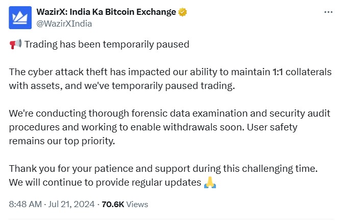Open the three-dot more options menu
This screenshot has width=343, height=224.
coord(328,12)
